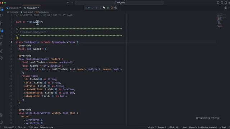
Task: Open the Source Control view
Action: pyautogui.click(x=1, y=23)
